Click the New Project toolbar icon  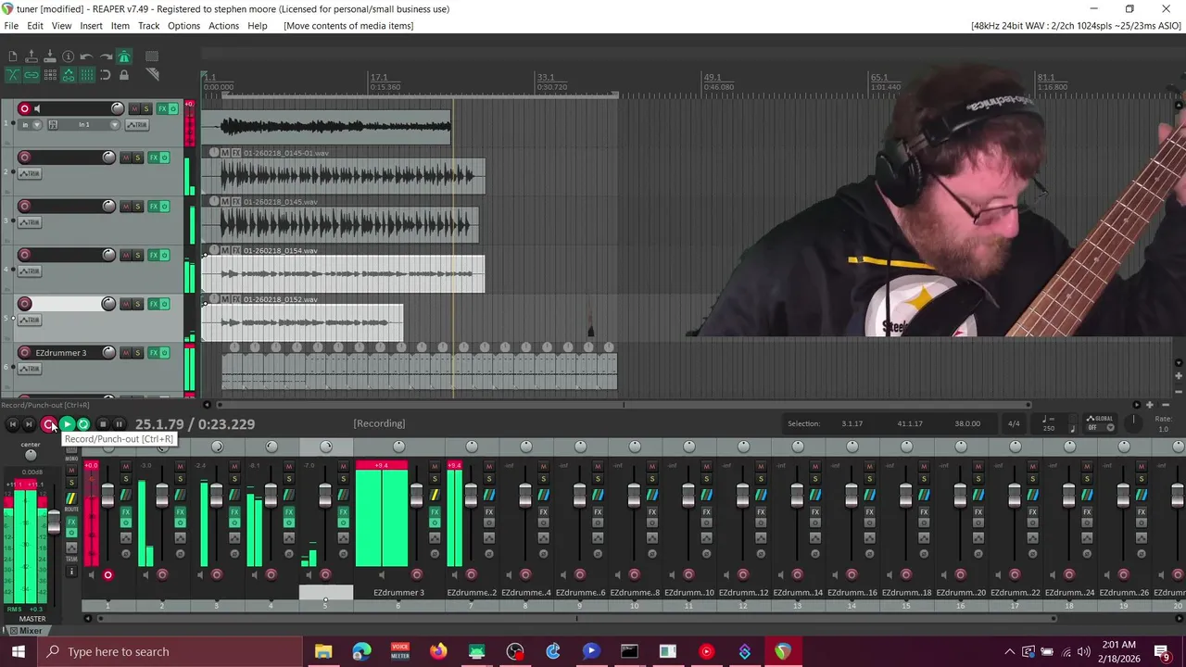point(12,57)
